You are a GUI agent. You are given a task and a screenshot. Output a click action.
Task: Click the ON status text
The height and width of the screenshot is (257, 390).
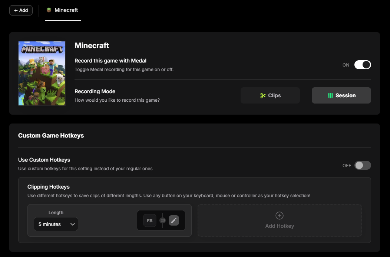coord(346,65)
